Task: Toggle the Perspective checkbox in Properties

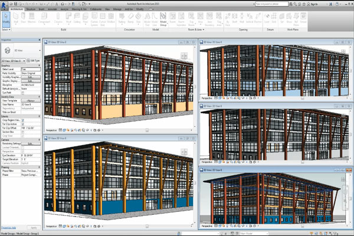Action: [22, 151]
